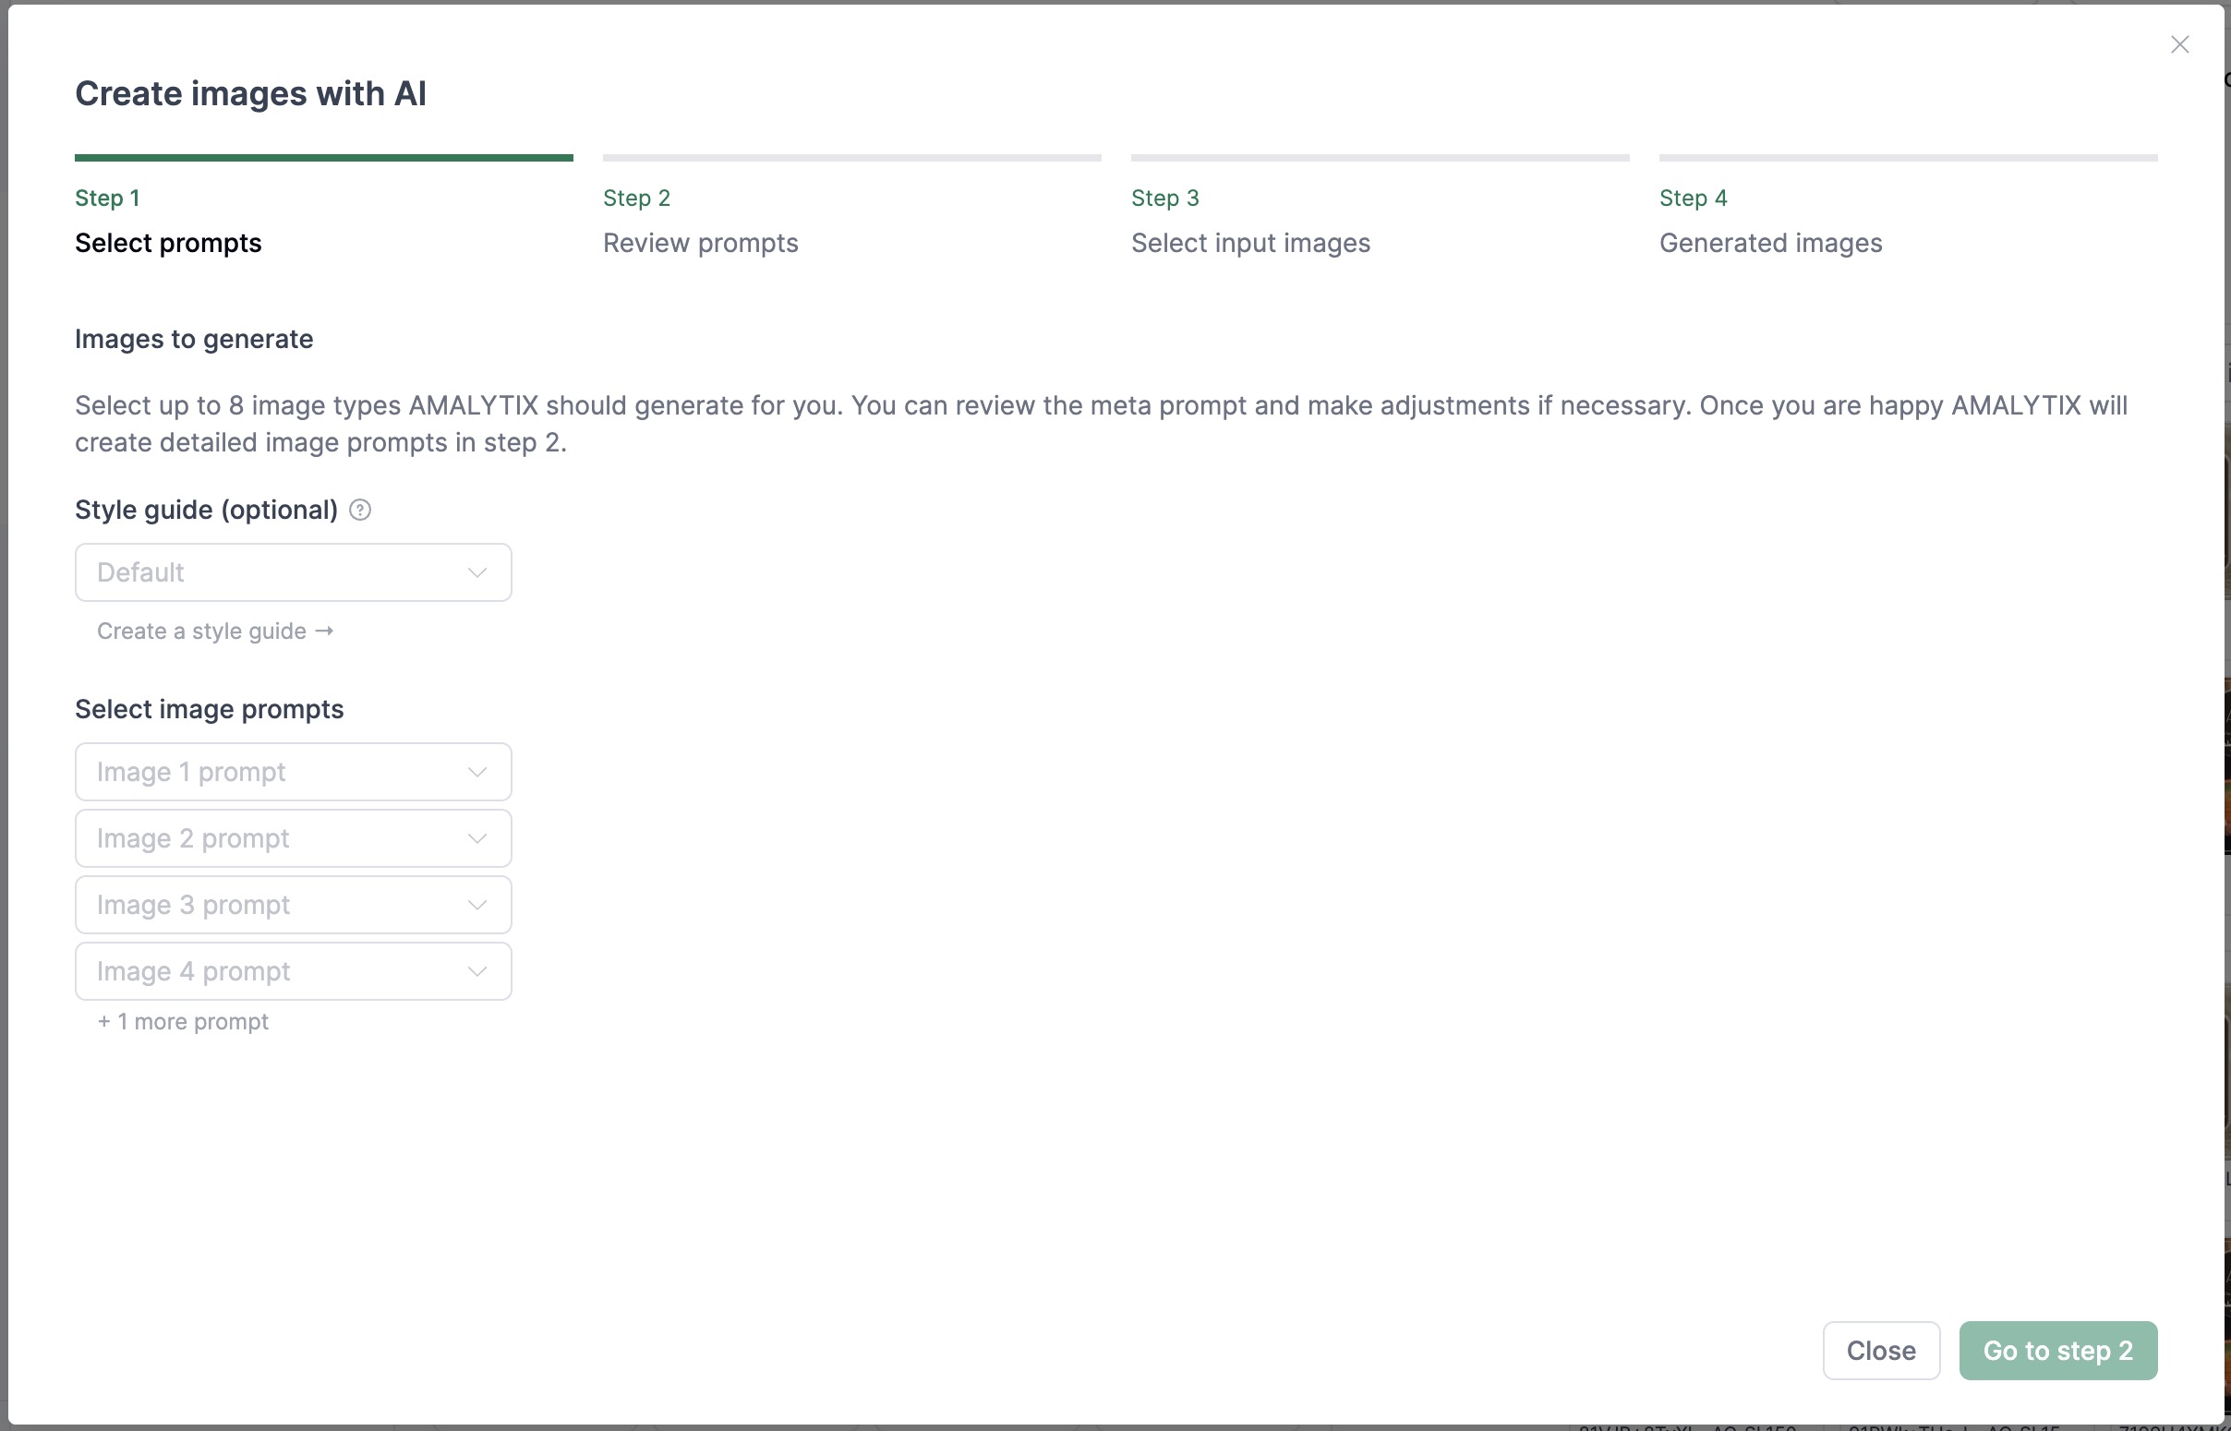Screen dimensions: 2231x1431
Task: Click the help icon next to Style guide
Action: click(359, 511)
